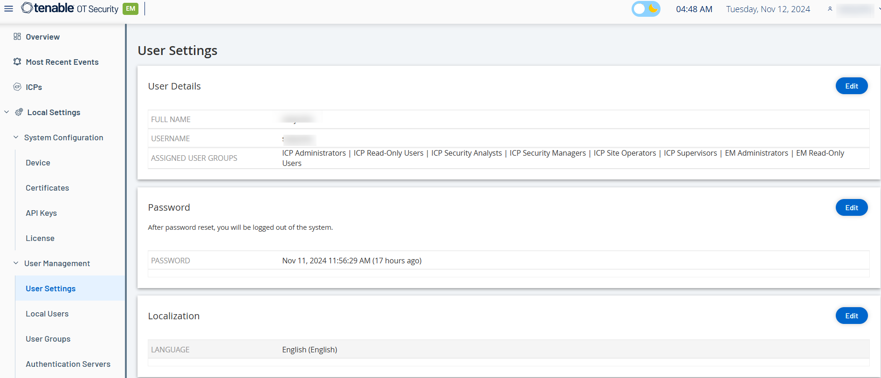
Task: Open Authentication Servers in sidebar
Action: pos(68,364)
